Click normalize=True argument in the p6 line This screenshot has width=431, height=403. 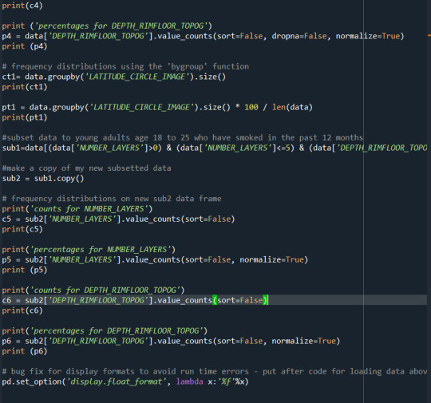304,341
